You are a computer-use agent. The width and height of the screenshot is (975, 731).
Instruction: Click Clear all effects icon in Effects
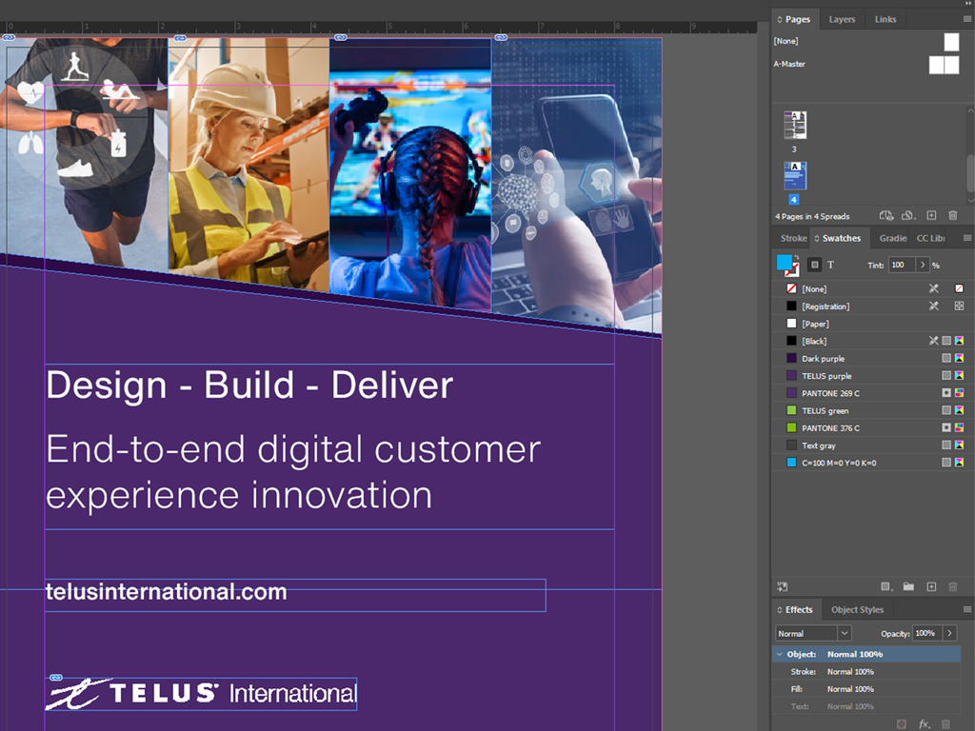(901, 724)
